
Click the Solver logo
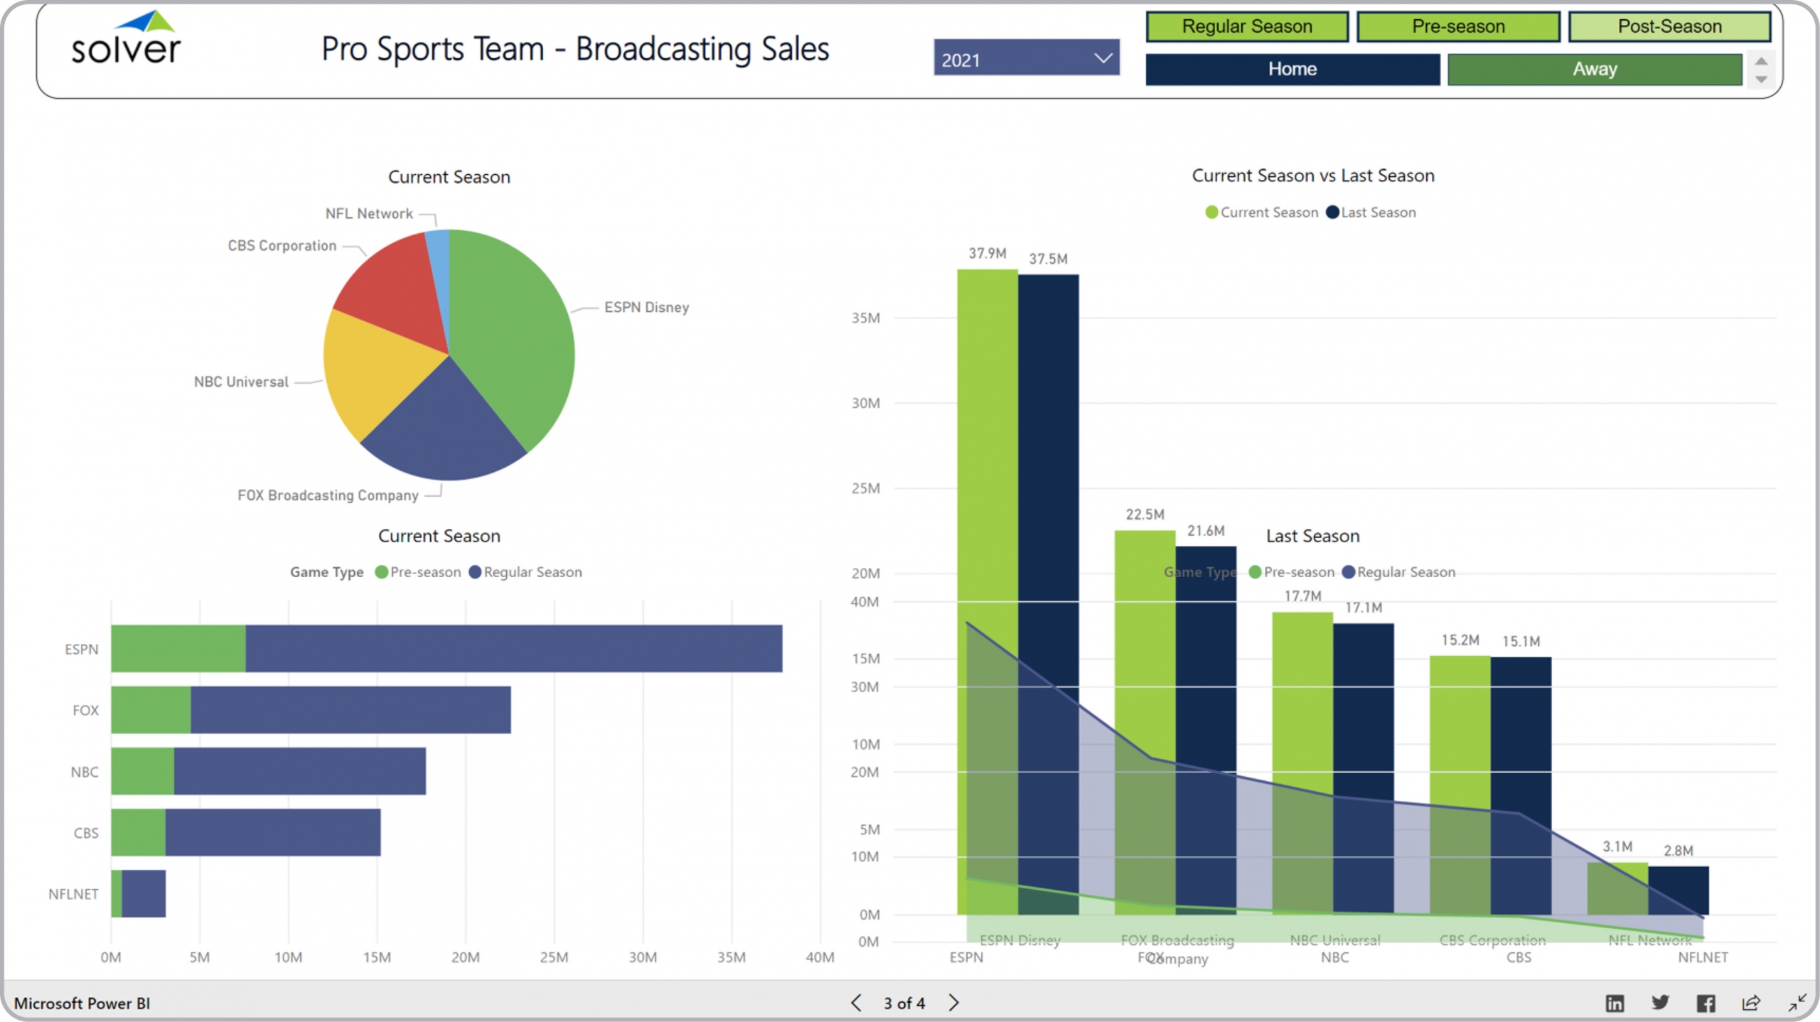(127, 39)
